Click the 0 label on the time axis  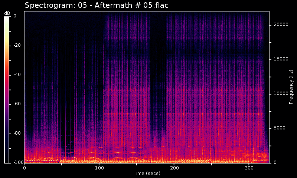(x=25, y=168)
